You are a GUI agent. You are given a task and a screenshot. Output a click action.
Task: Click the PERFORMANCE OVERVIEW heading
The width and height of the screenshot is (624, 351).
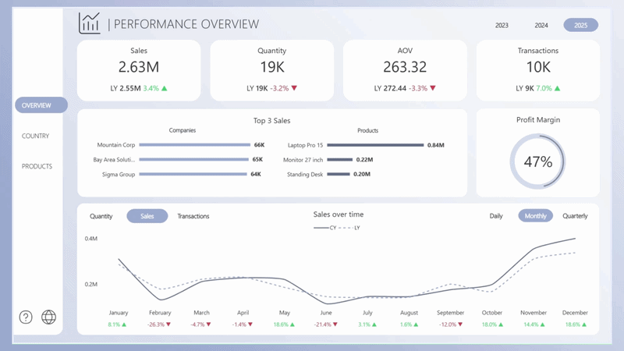(186, 24)
